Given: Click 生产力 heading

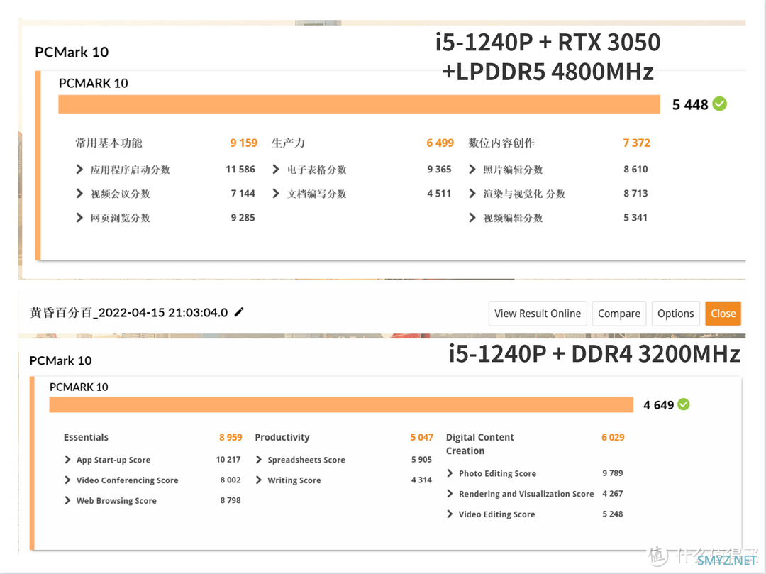Looking at the screenshot, I should click(288, 143).
